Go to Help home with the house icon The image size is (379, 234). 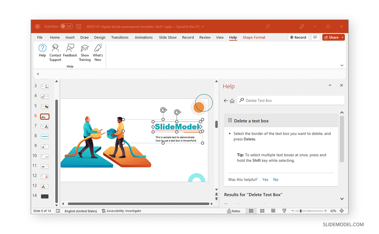click(233, 100)
